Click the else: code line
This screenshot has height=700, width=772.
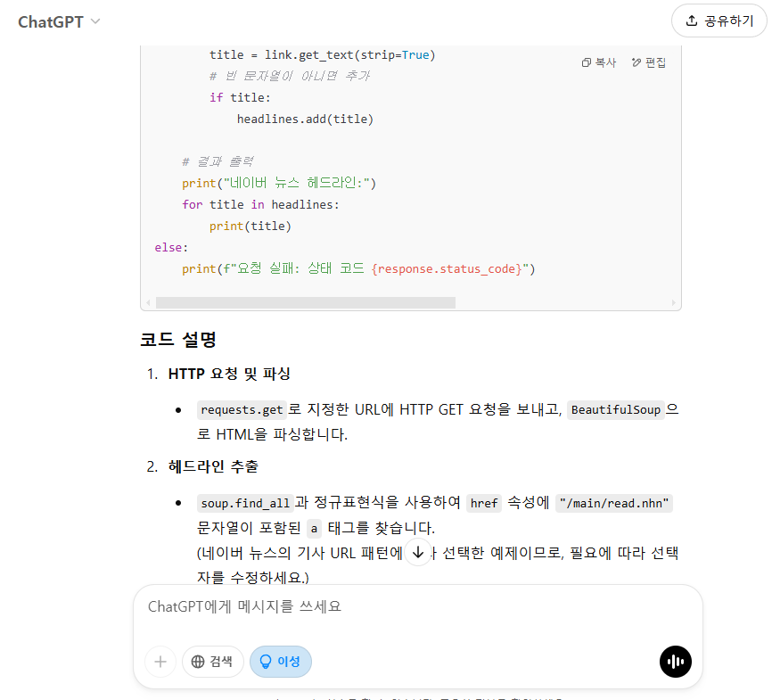point(171,247)
